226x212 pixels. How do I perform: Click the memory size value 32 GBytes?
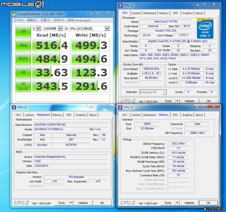point(147,128)
